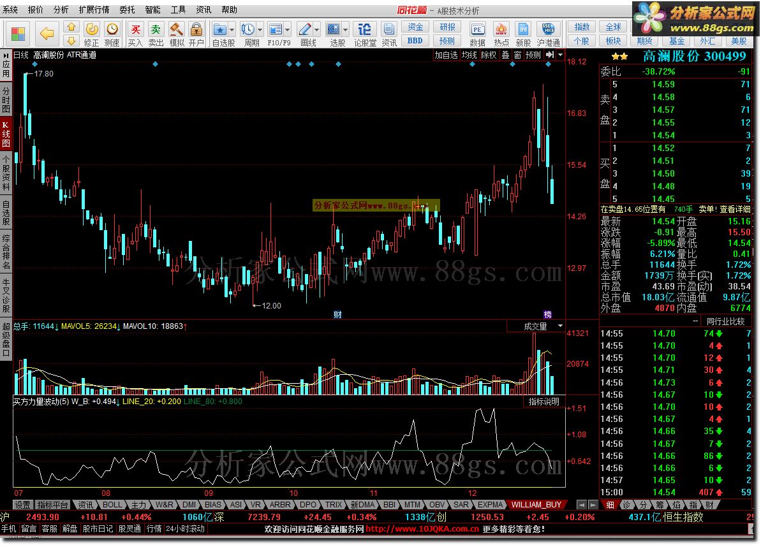
Task: Open dropdown arrow beside 自选股
Action: click(232, 29)
